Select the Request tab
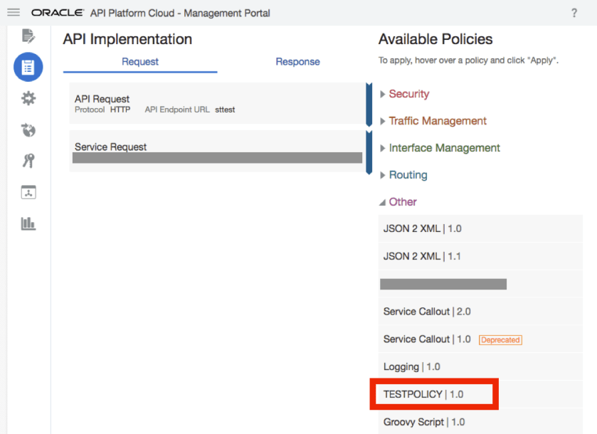The width and height of the screenshot is (597, 434). coord(139,61)
